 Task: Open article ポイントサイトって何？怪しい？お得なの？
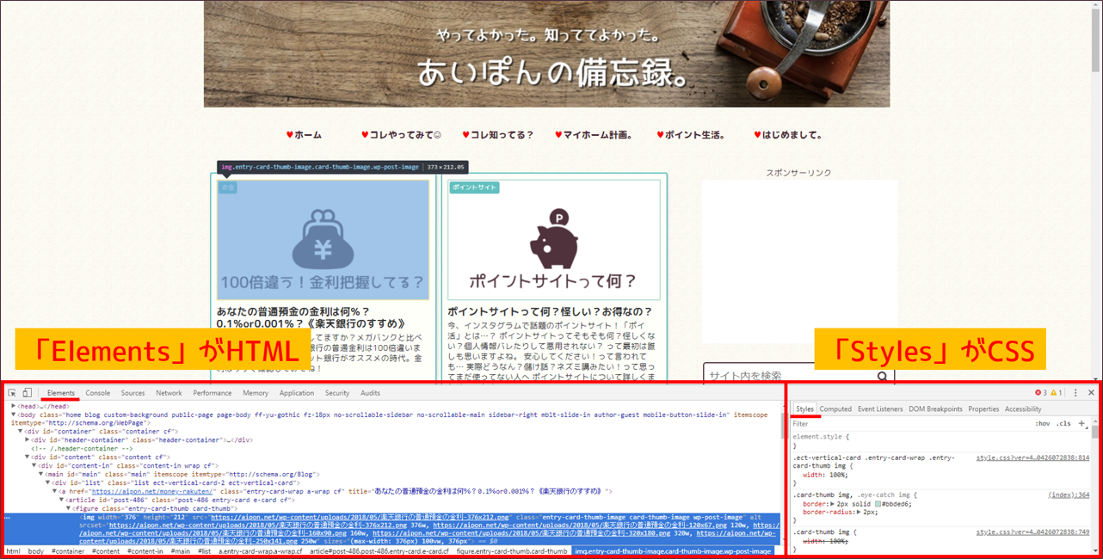[x=550, y=311]
